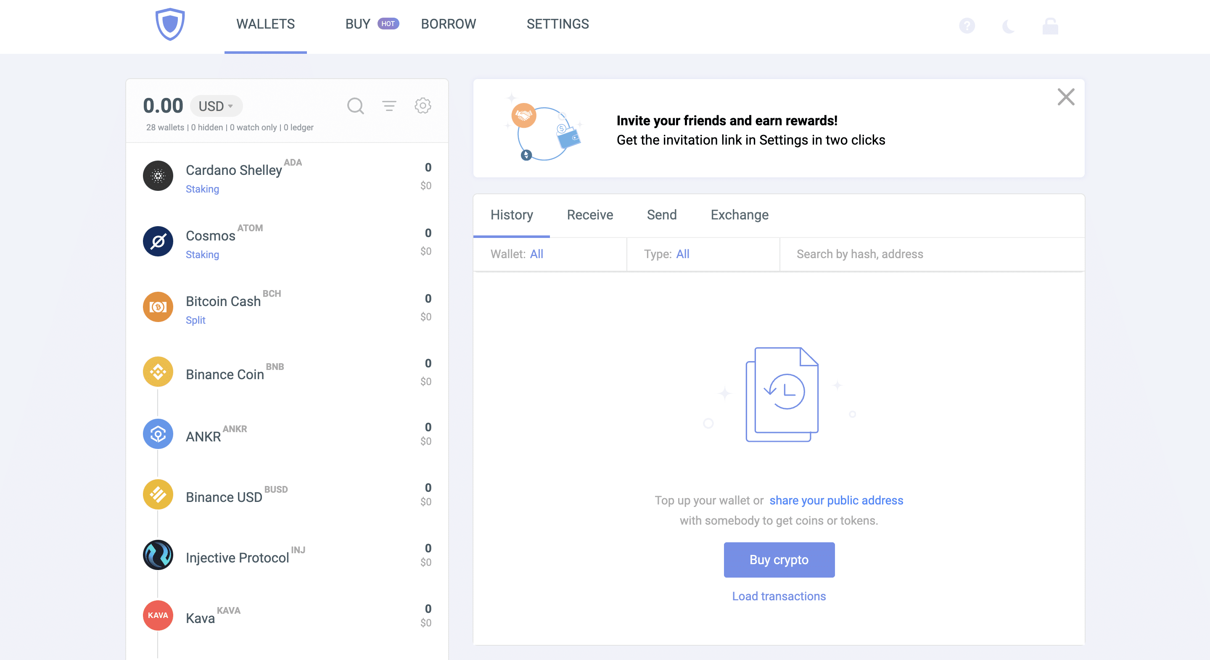Open wallet list settings gear
The width and height of the screenshot is (1210, 660).
tap(423, 106)
